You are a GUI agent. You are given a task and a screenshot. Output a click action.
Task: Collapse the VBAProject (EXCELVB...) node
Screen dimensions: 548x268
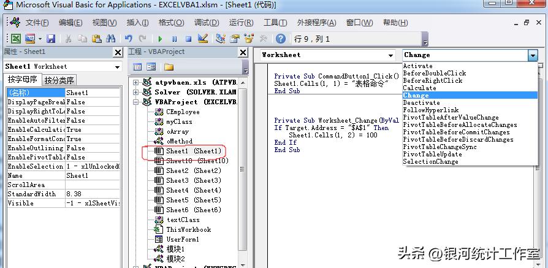click(135, 102)
